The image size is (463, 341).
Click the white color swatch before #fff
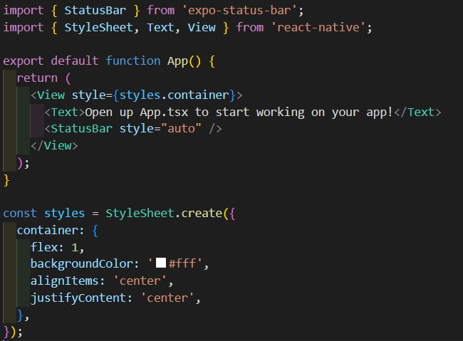coord(161,263)
